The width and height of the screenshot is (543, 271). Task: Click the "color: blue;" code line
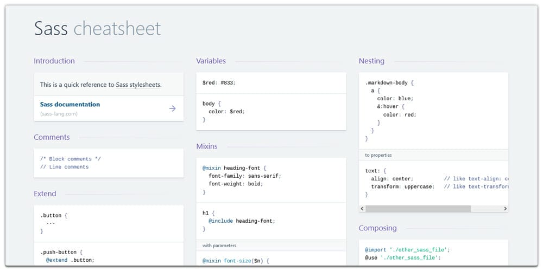coord(395,99)
